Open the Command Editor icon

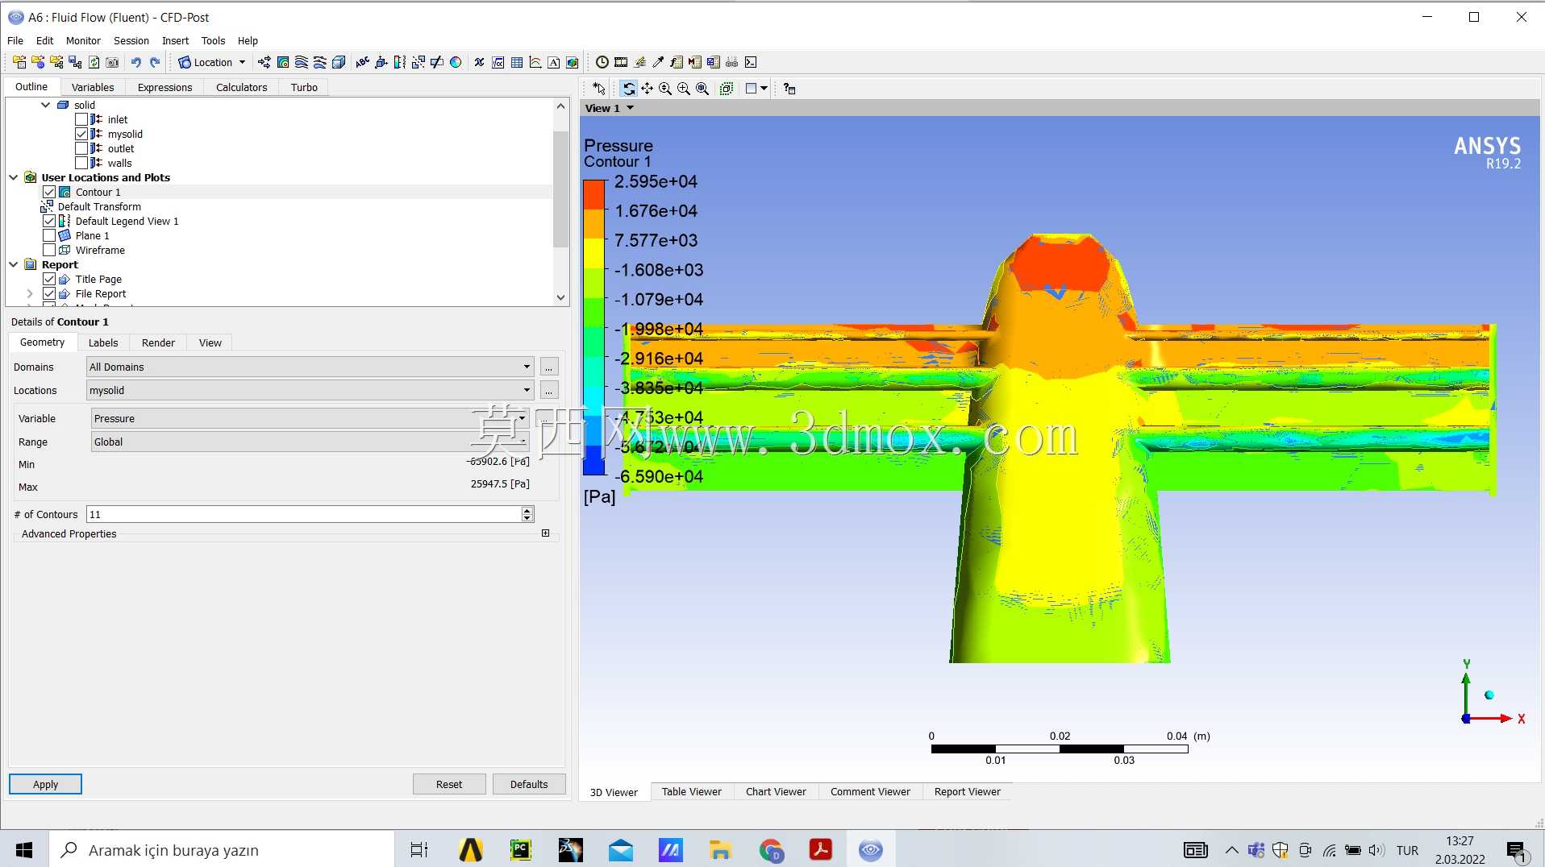click(x=751, y=62)
